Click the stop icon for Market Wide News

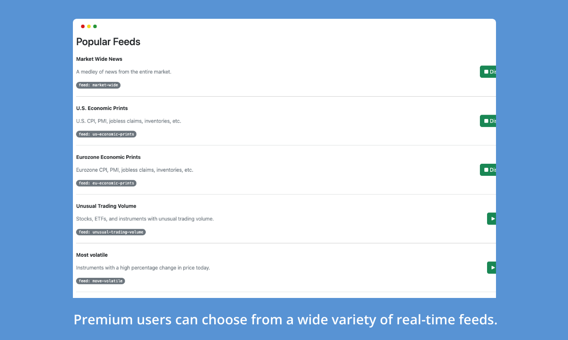(x=486, y=72)
